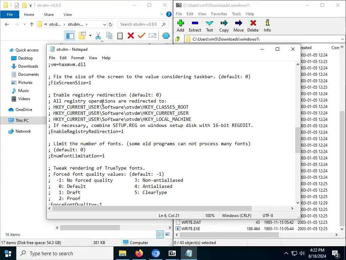The height and width of the screenshot is (260, 346).
Task: Click the taskbar search box
Action: tap(65, 253)
